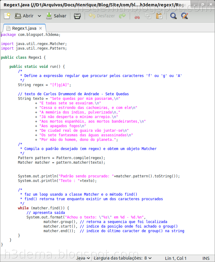Click 'public class Regex1 {' line
215x262 pixels.
coord(23,58)
